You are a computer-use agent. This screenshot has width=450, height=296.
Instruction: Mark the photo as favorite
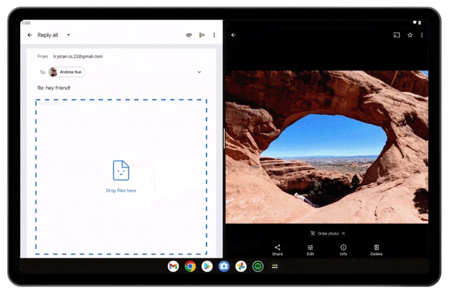410,35
